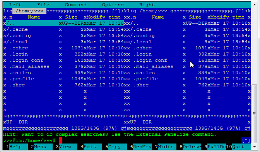The width and height of the screenshot is (260, 152).
Task: Click the right panel [^] history arrow
Action: coord(240,11)
